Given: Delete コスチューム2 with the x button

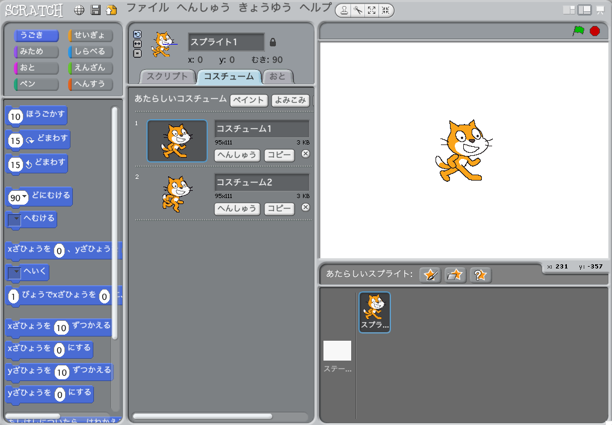Looking at the screenshot, I should click(x=305, y=207).
